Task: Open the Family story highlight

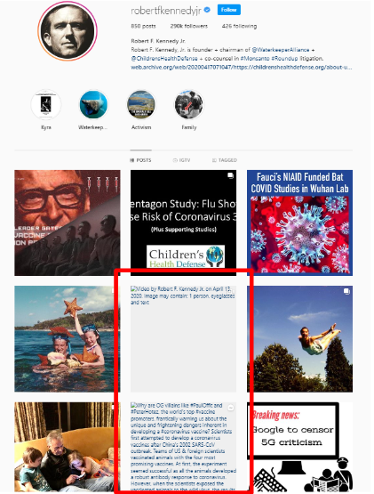Action: [188, 105]
